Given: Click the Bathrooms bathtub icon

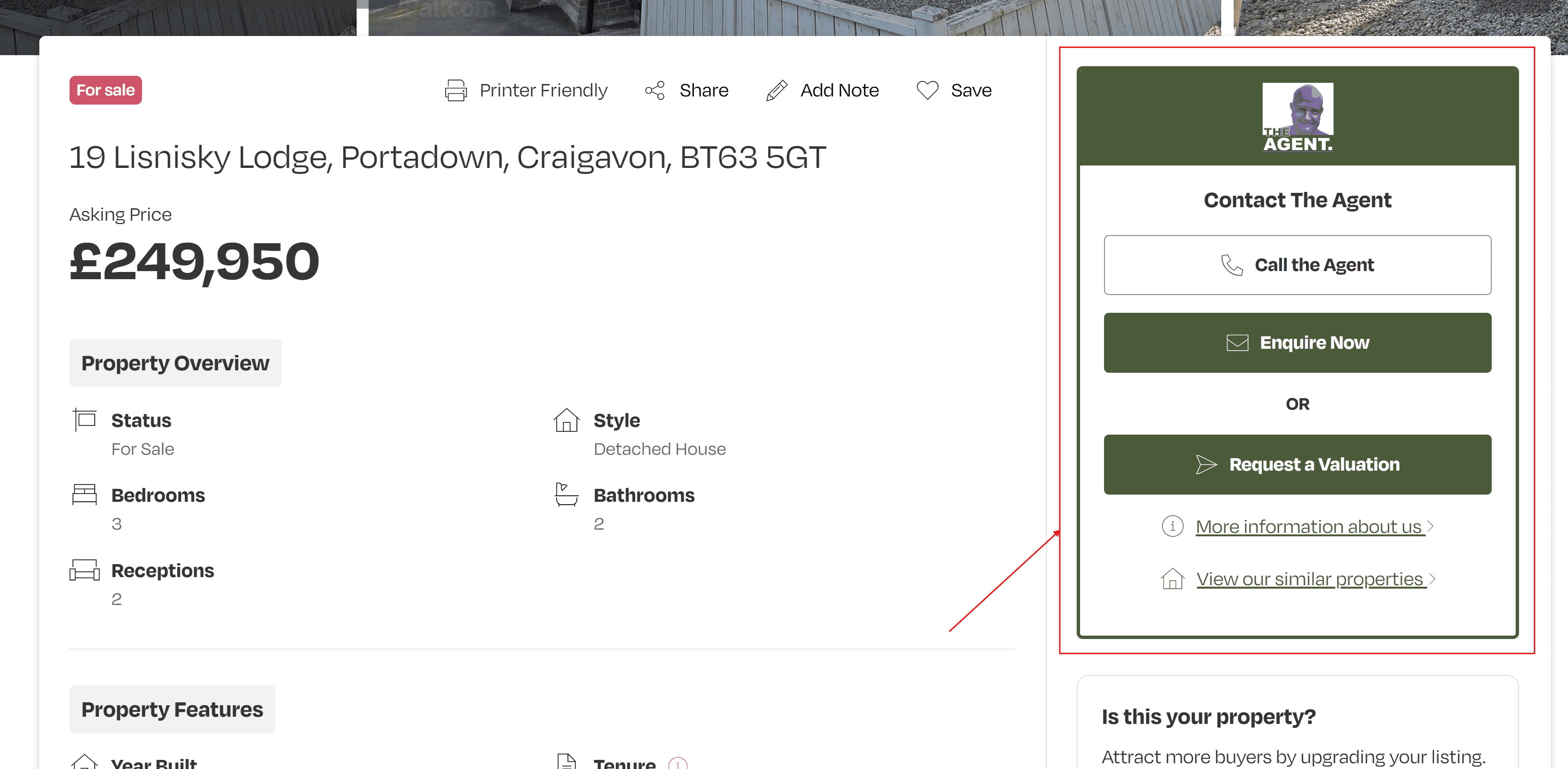Looking at the screenshot, I should 566,494.
